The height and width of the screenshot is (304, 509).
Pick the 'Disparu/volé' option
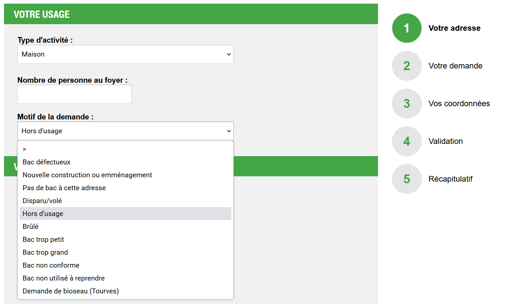[x=42, y=201]
